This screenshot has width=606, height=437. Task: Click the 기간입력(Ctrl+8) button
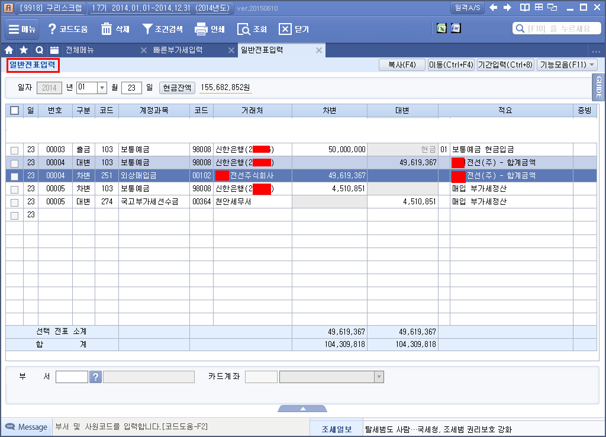click(505, 65)
